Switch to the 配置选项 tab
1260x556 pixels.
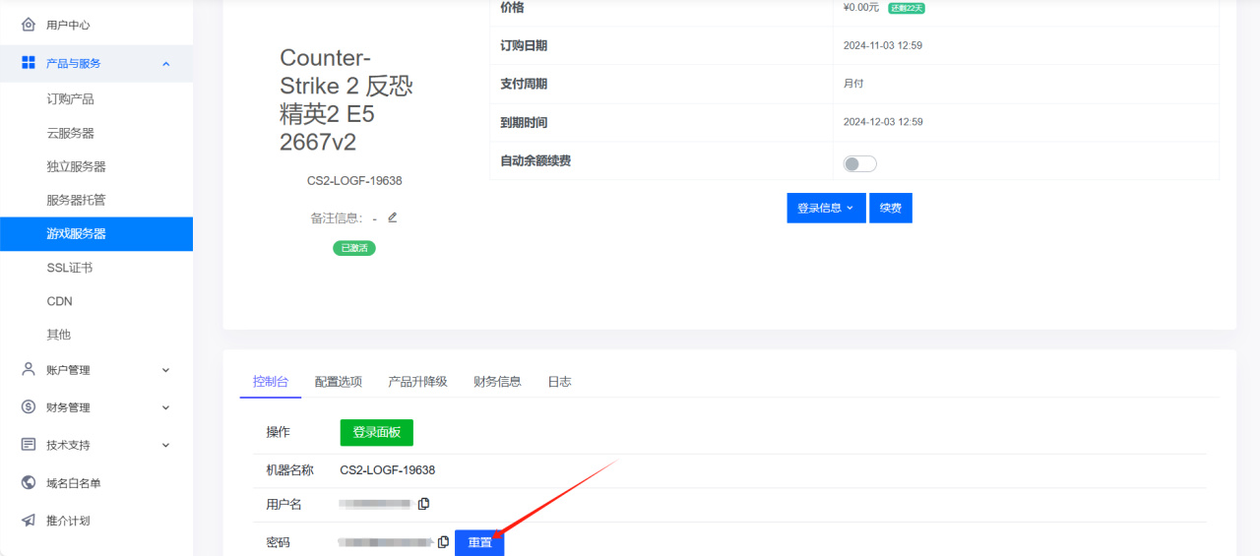coord(339,382)
